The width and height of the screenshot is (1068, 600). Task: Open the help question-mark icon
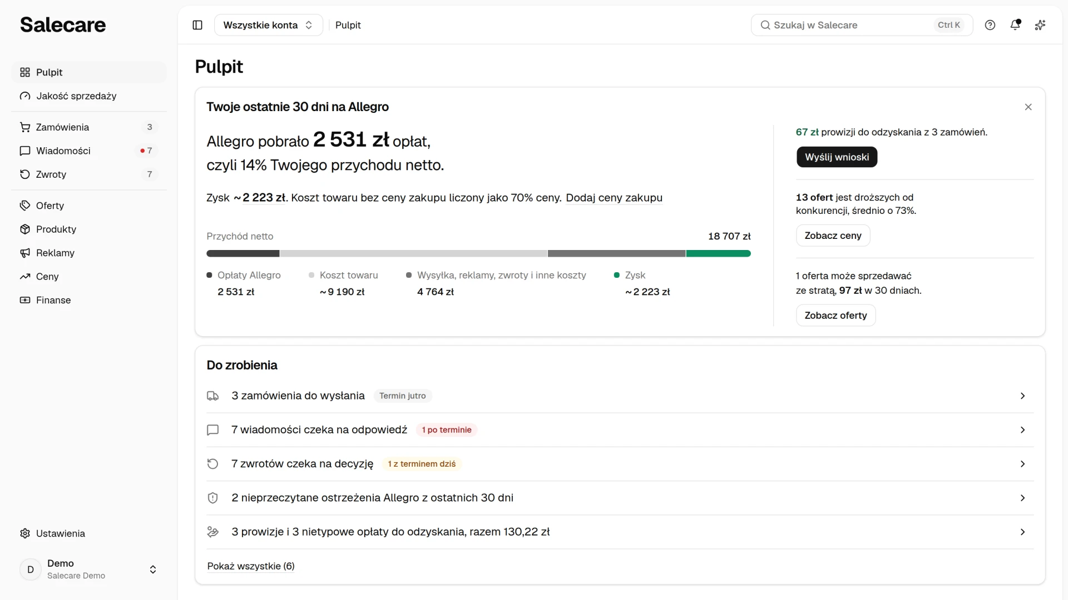990,25
